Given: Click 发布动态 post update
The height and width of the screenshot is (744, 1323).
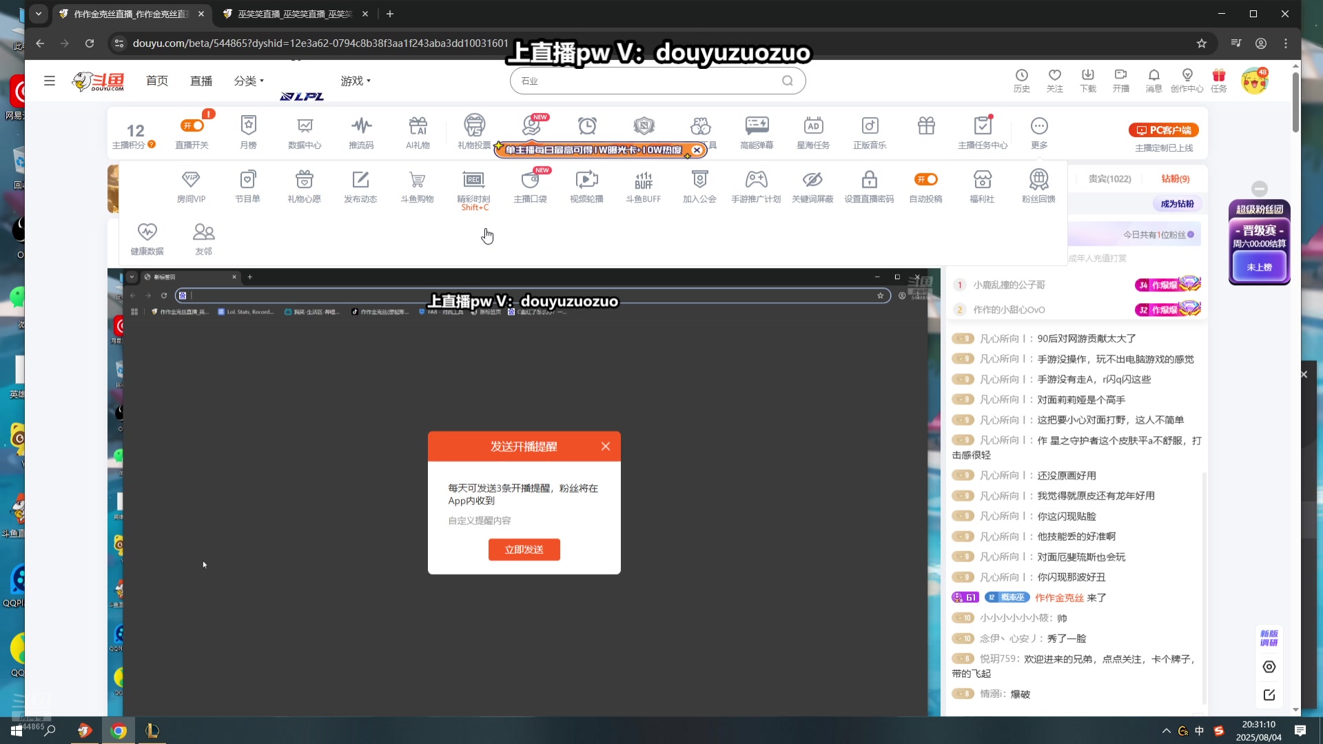Looking at the screenshot, I should coord(360,187).
